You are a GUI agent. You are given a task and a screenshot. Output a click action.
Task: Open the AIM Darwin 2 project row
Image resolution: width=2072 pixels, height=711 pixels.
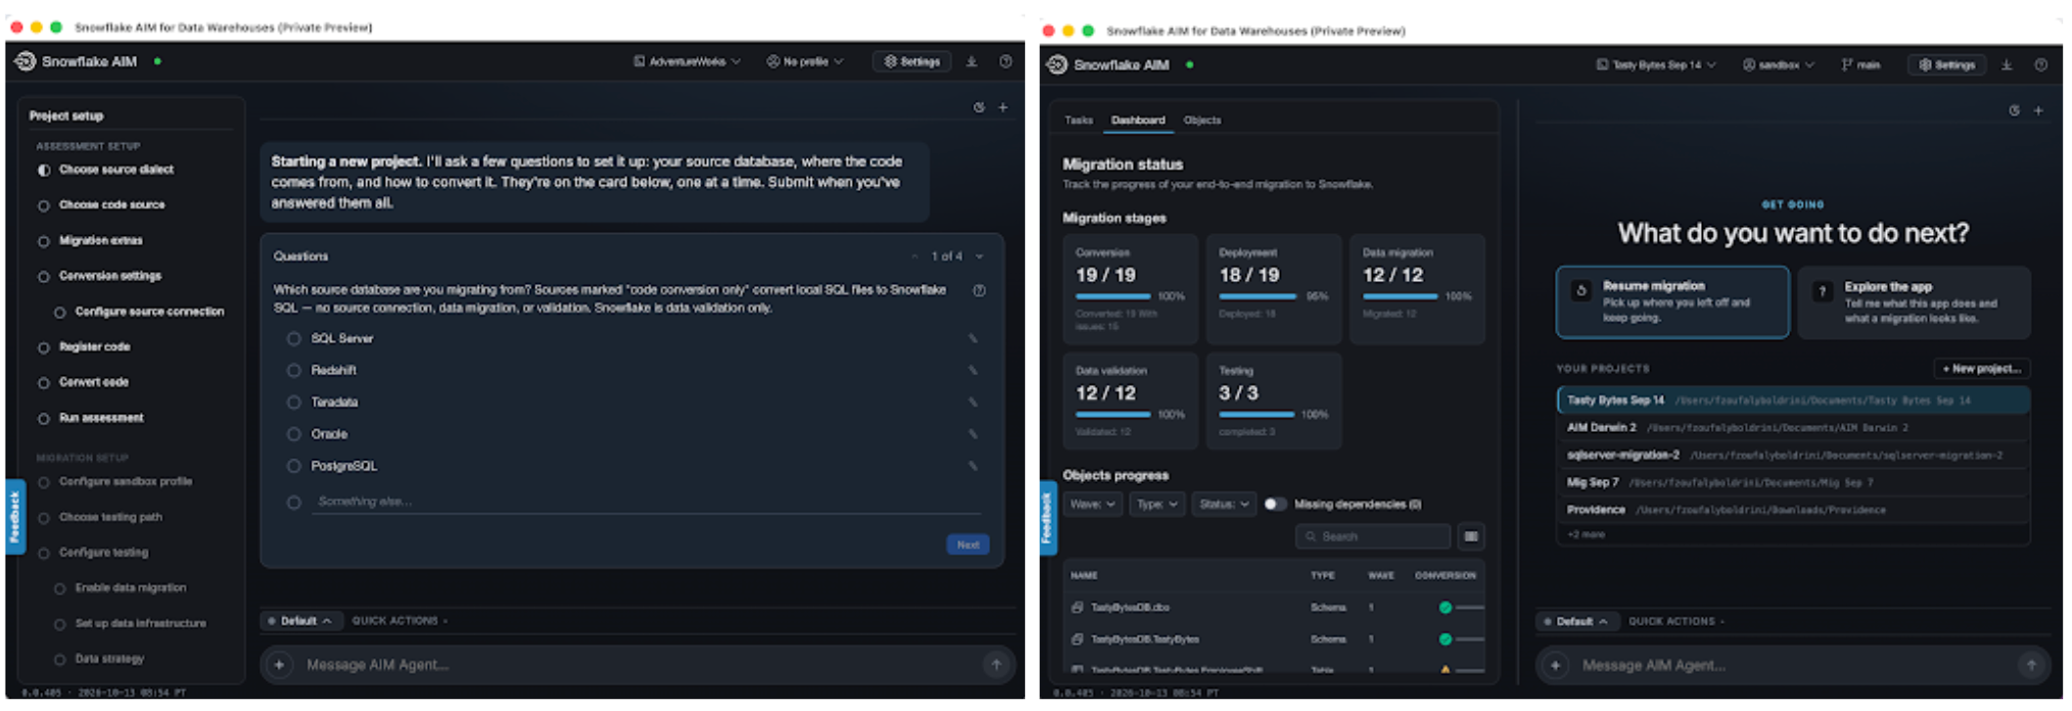pos(1793,428)
